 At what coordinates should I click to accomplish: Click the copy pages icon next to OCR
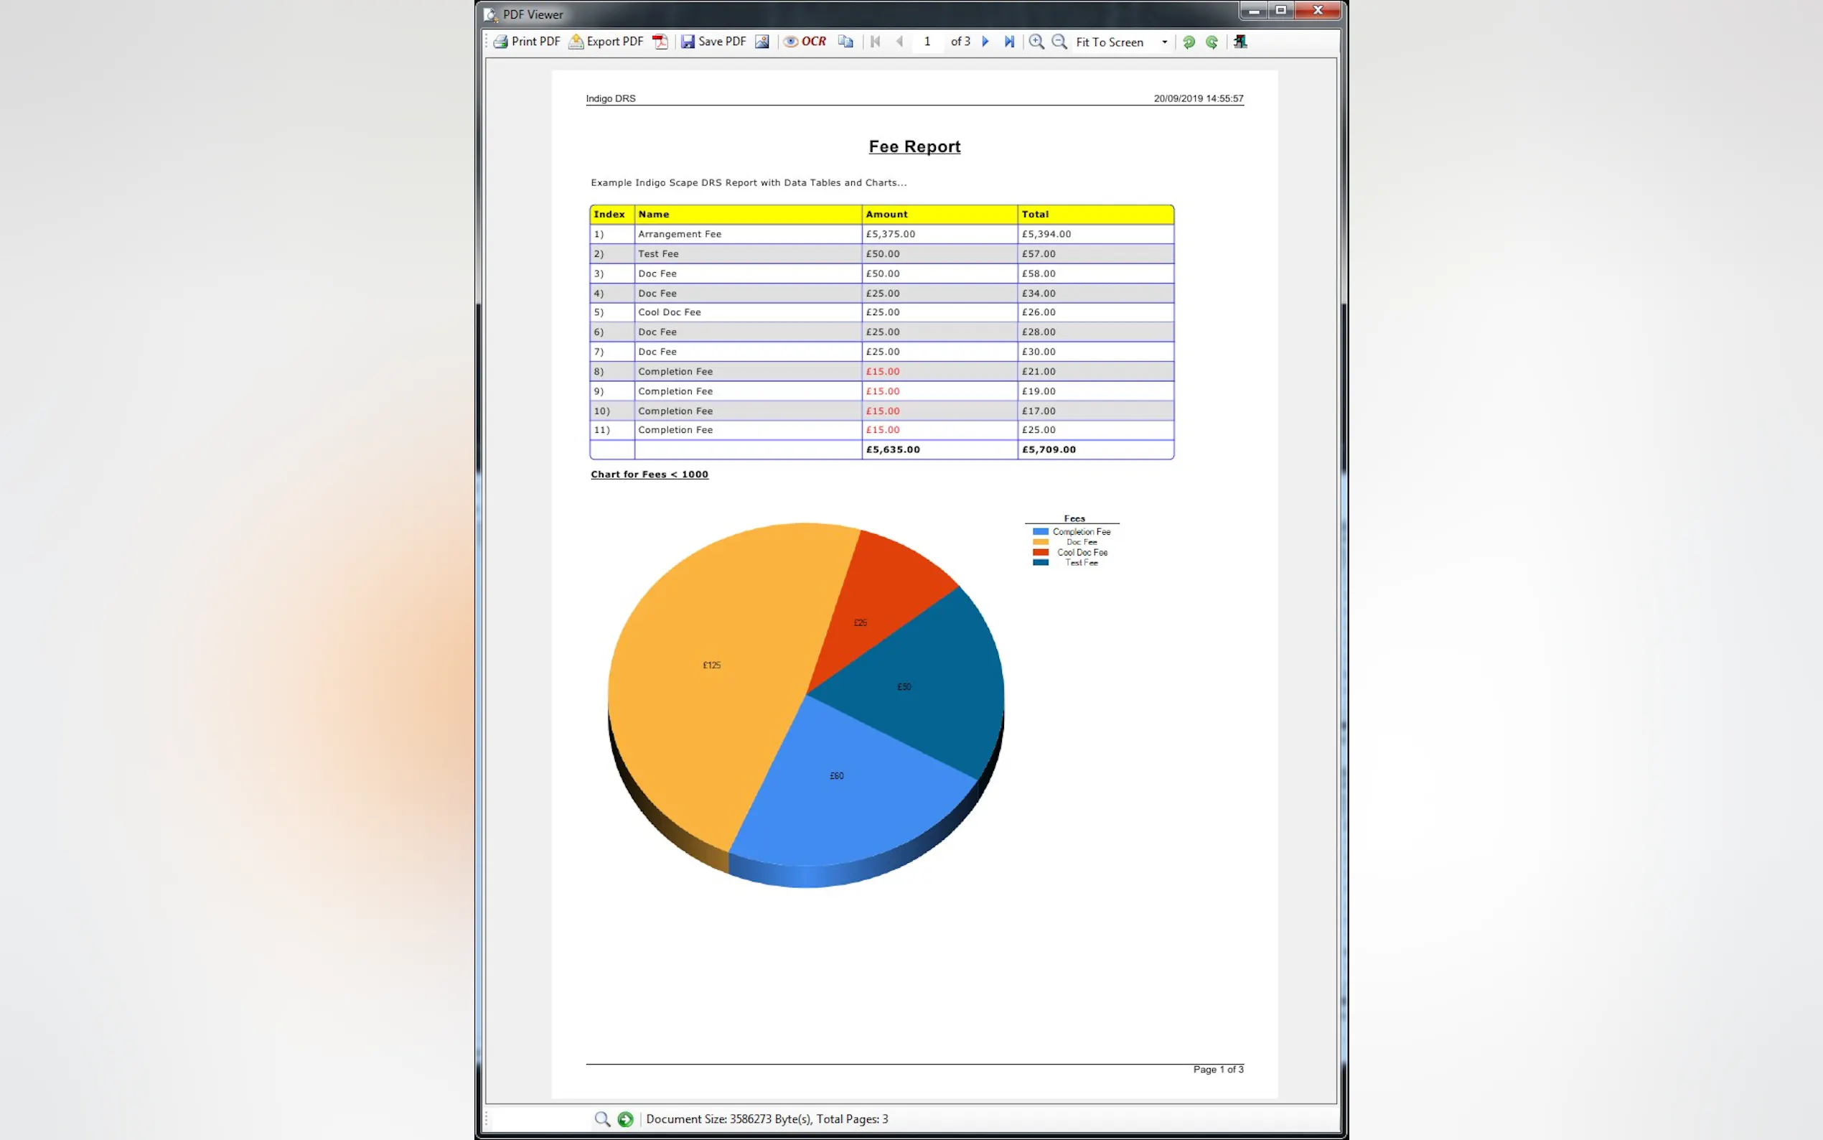pos(845,42)
